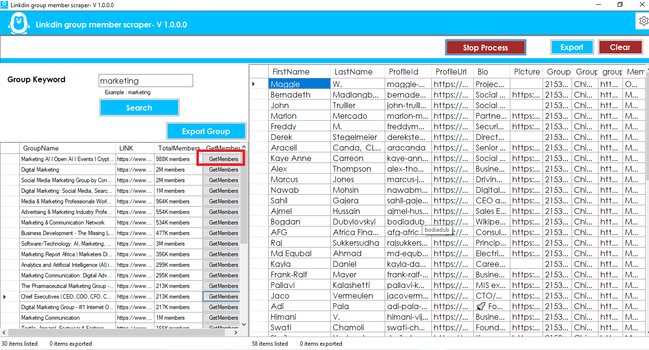
Task: Select '217K members' cell
Action: pyautogui.click(x=178, y=307)
